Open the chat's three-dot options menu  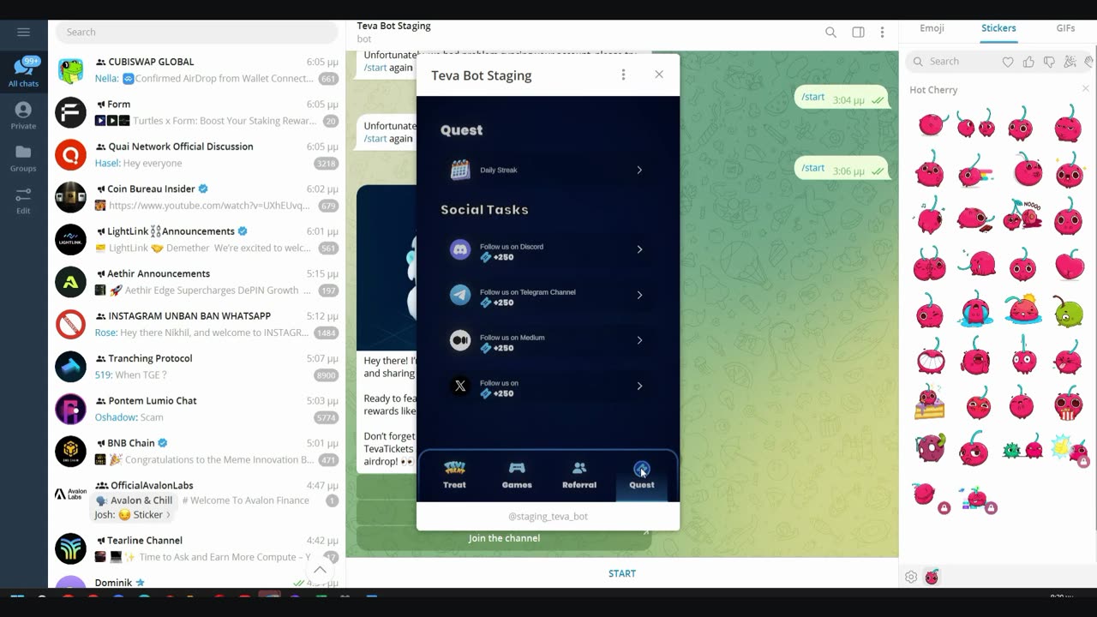[x=882, y=33]
